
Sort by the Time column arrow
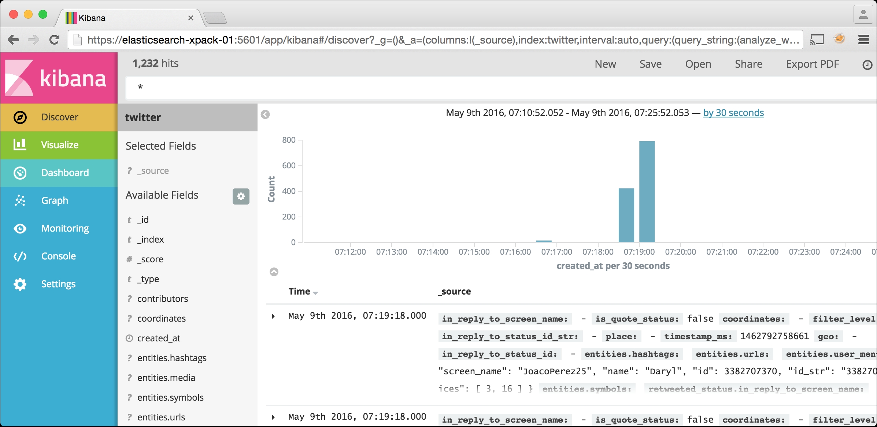[316, 293]
